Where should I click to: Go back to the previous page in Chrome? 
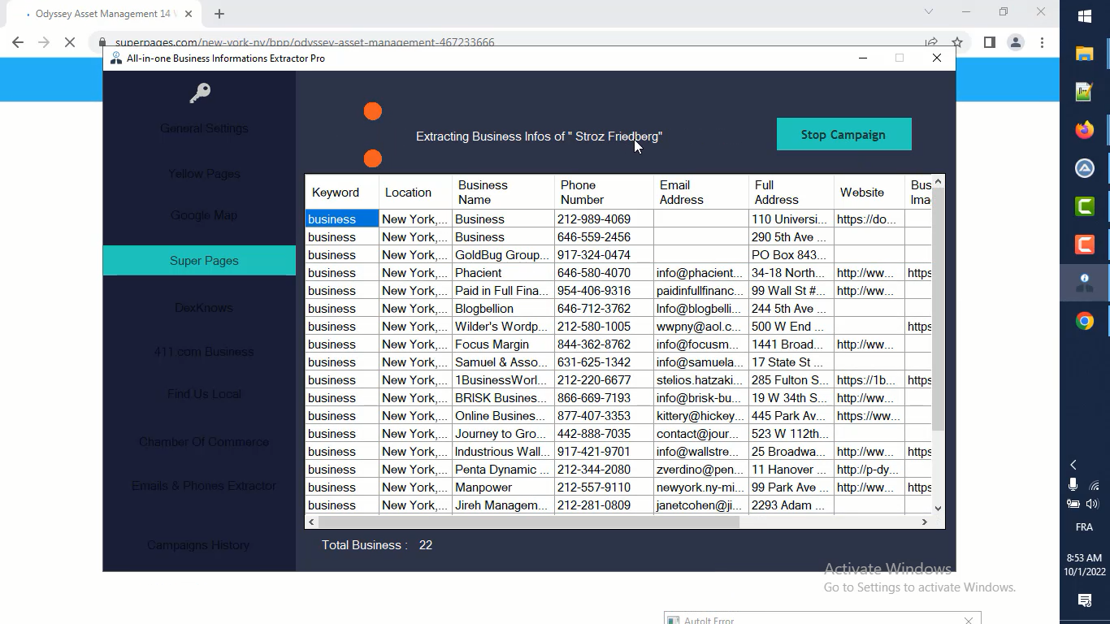click(x=18, y=43)
